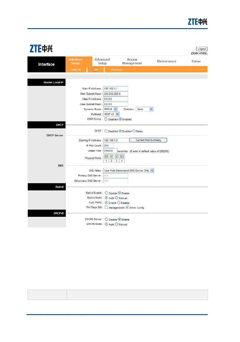
Task: Click the Logout button
Action: pyautogui.click(x=202, y=49)
